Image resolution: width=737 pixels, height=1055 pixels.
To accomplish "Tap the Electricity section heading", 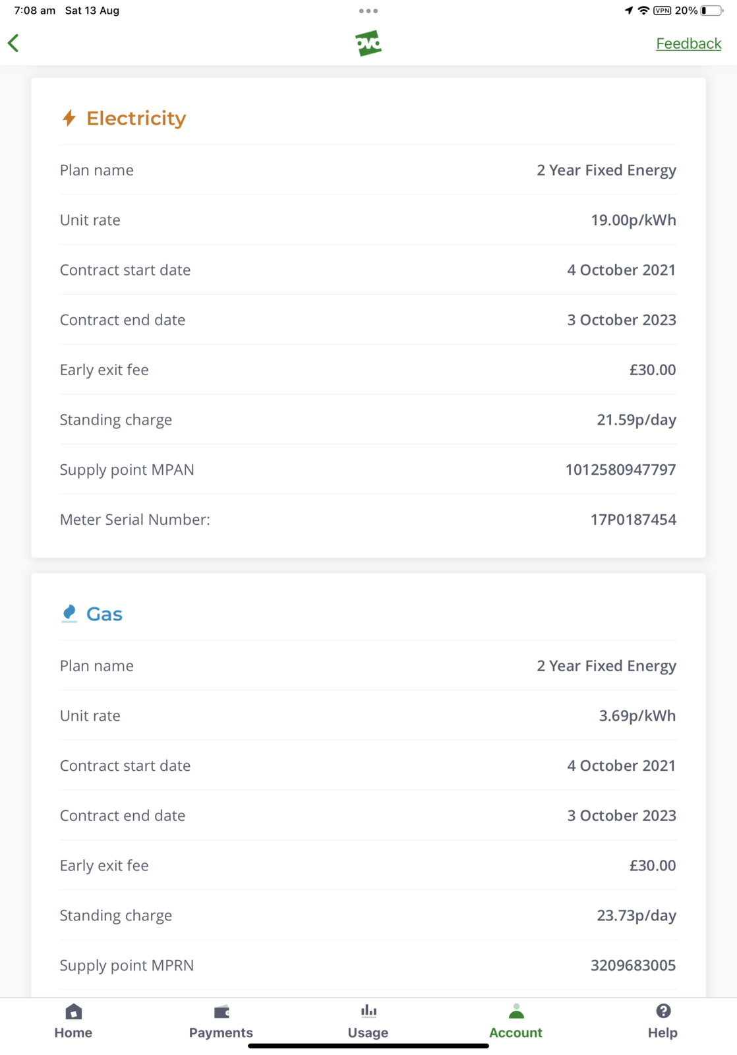I will tap(136, 118).
